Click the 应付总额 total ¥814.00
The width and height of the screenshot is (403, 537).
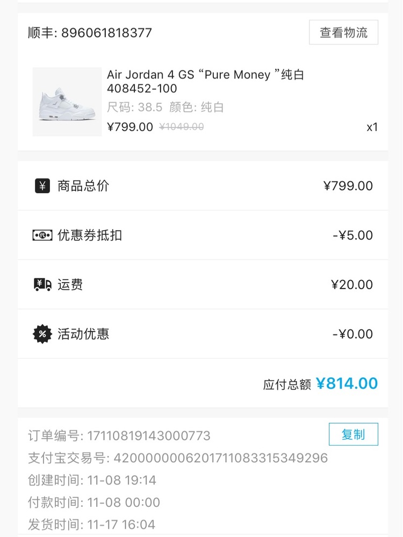(x=347, y=383)
